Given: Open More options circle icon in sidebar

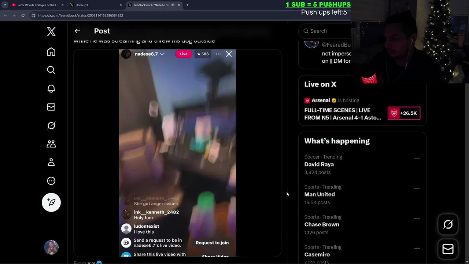Looking at the screenshot, I should point(51,181).
